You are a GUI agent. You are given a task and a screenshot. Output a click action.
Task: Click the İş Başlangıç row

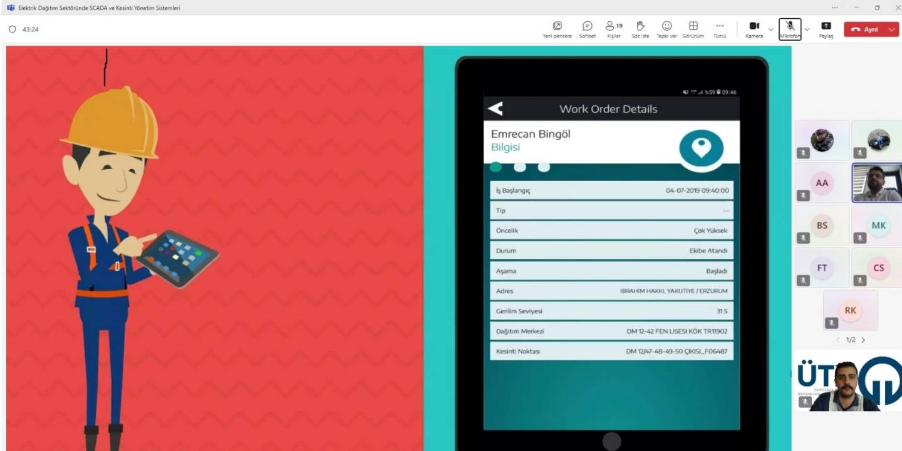click(x=611, y=190)
